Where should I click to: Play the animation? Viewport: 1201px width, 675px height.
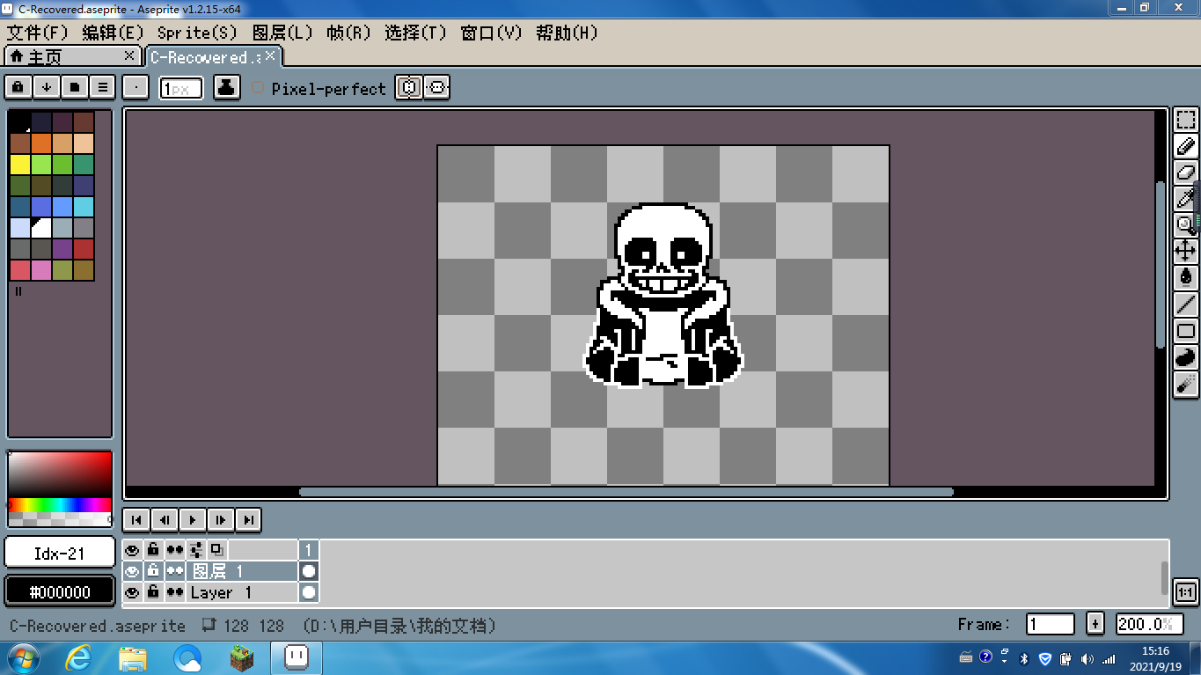tap(193, 519)
